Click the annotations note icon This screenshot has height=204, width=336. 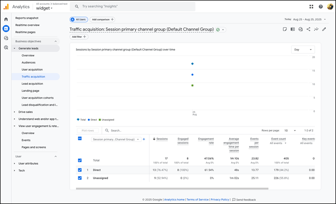pyautogui.click(x=285, y=29)
